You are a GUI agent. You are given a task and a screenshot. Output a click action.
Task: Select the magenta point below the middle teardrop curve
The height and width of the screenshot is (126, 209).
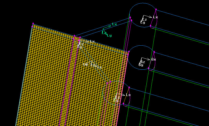(x=148, y=68)
